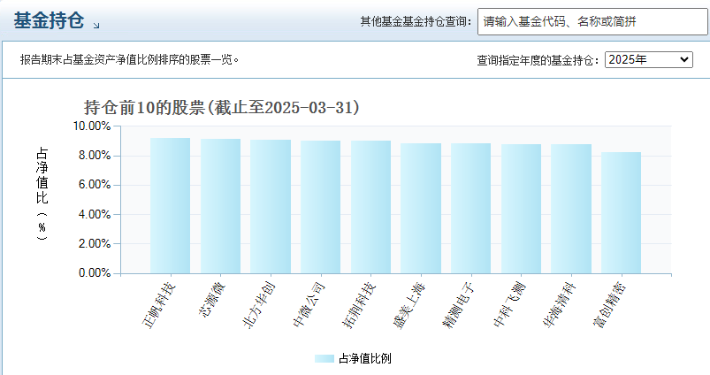Select the 中微公司 bar in chart
Screen dimensions: 710x375
pos(321,208)
